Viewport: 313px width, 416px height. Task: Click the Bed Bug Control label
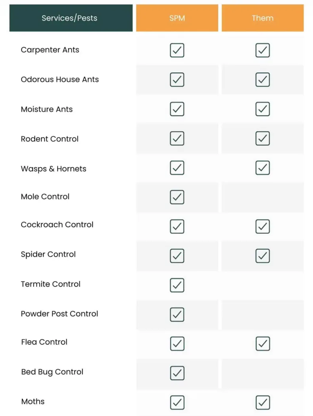click(x=52, y=372)
